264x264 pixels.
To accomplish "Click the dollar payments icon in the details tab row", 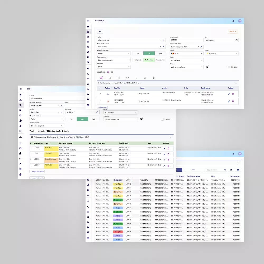I will [136, 78].
